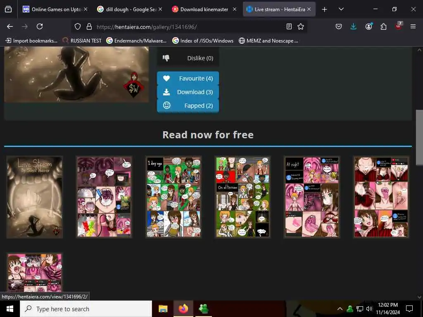Open Index of /ISOs/Windows bookmark
Image resolution: width=423 pixels, height=317 pixels.
click(203, 41)
